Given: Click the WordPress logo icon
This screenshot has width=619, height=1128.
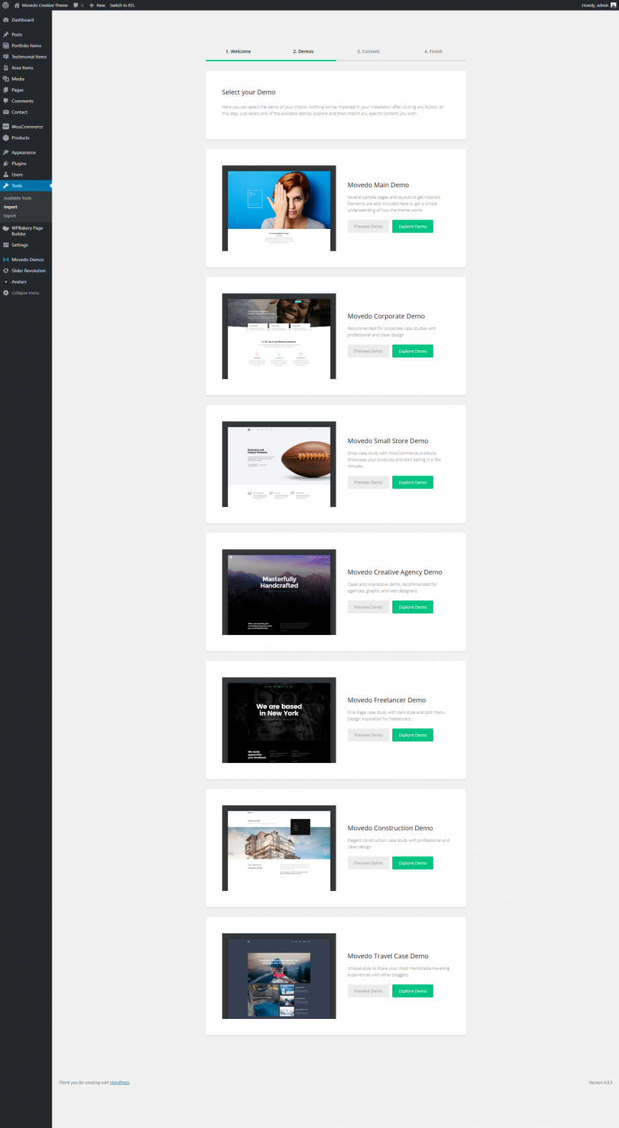Looking at the screenshot, I should tap(5, 5).
